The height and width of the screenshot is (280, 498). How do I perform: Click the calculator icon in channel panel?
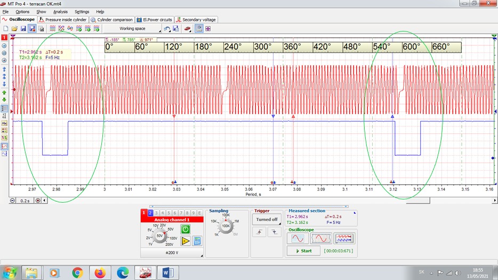pyautogui.click(x=197, y=241)
